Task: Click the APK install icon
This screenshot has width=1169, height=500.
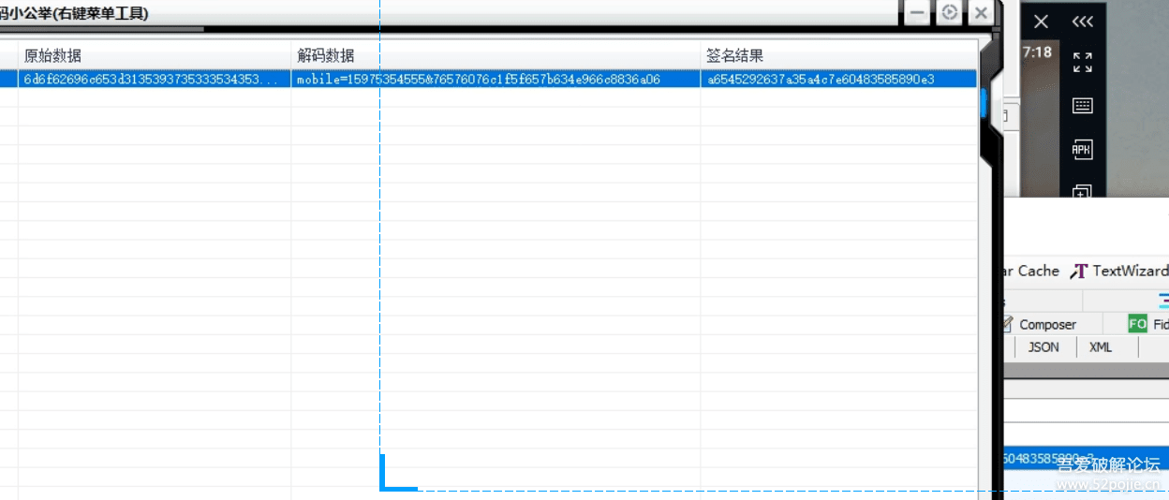Action: [x=1083, y=150]
